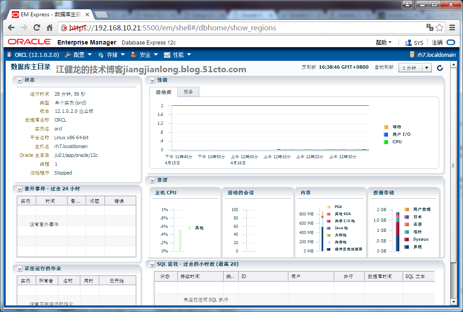
Task: Click the ID column header
Action: pos(263,276)
